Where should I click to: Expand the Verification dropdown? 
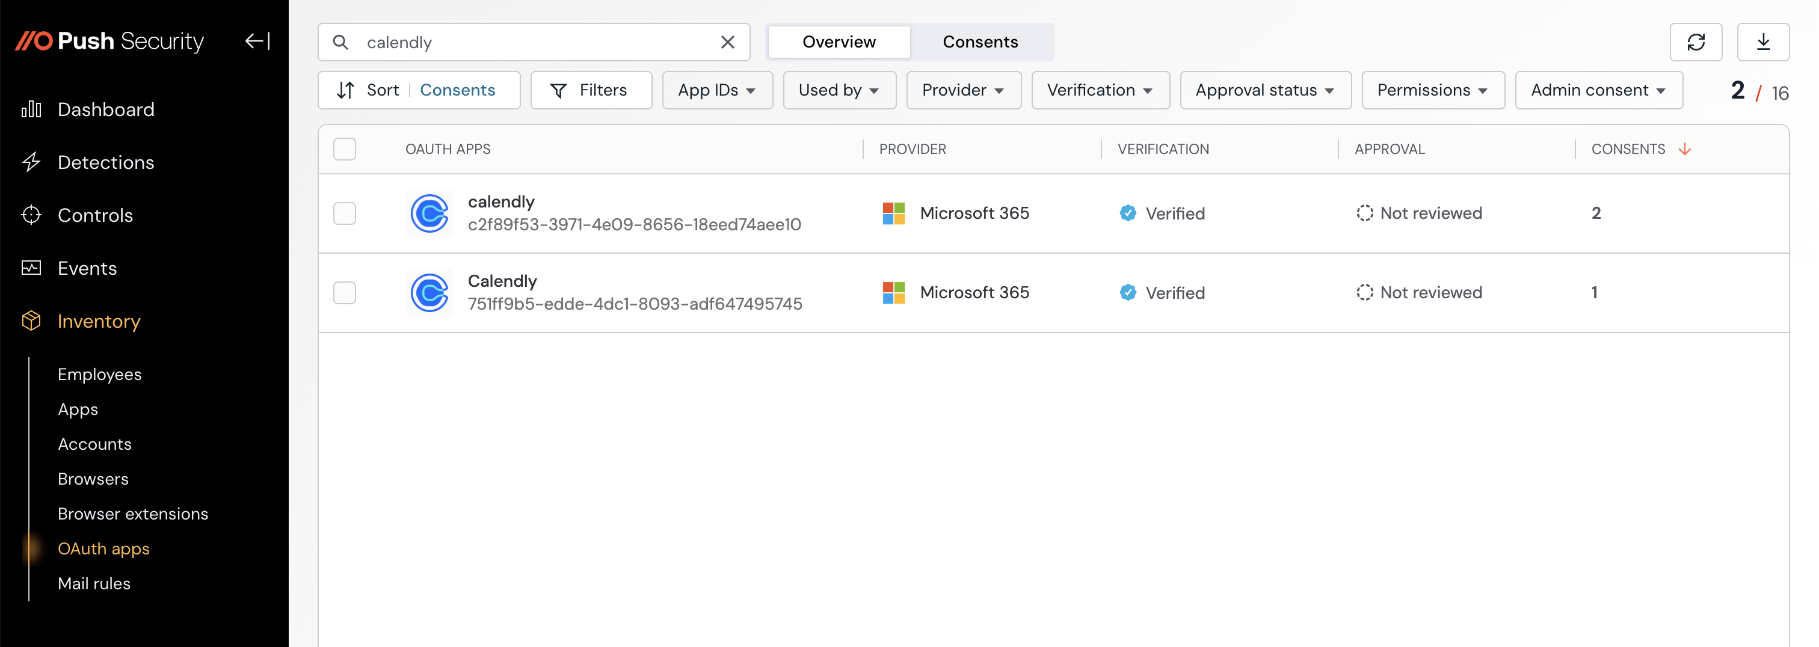[x=1100, y=90]
